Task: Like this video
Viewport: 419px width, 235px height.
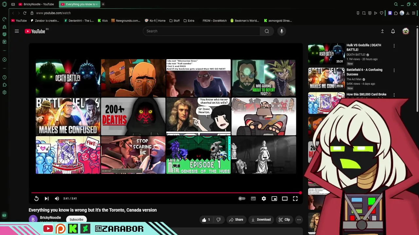Action: point(206,220)
